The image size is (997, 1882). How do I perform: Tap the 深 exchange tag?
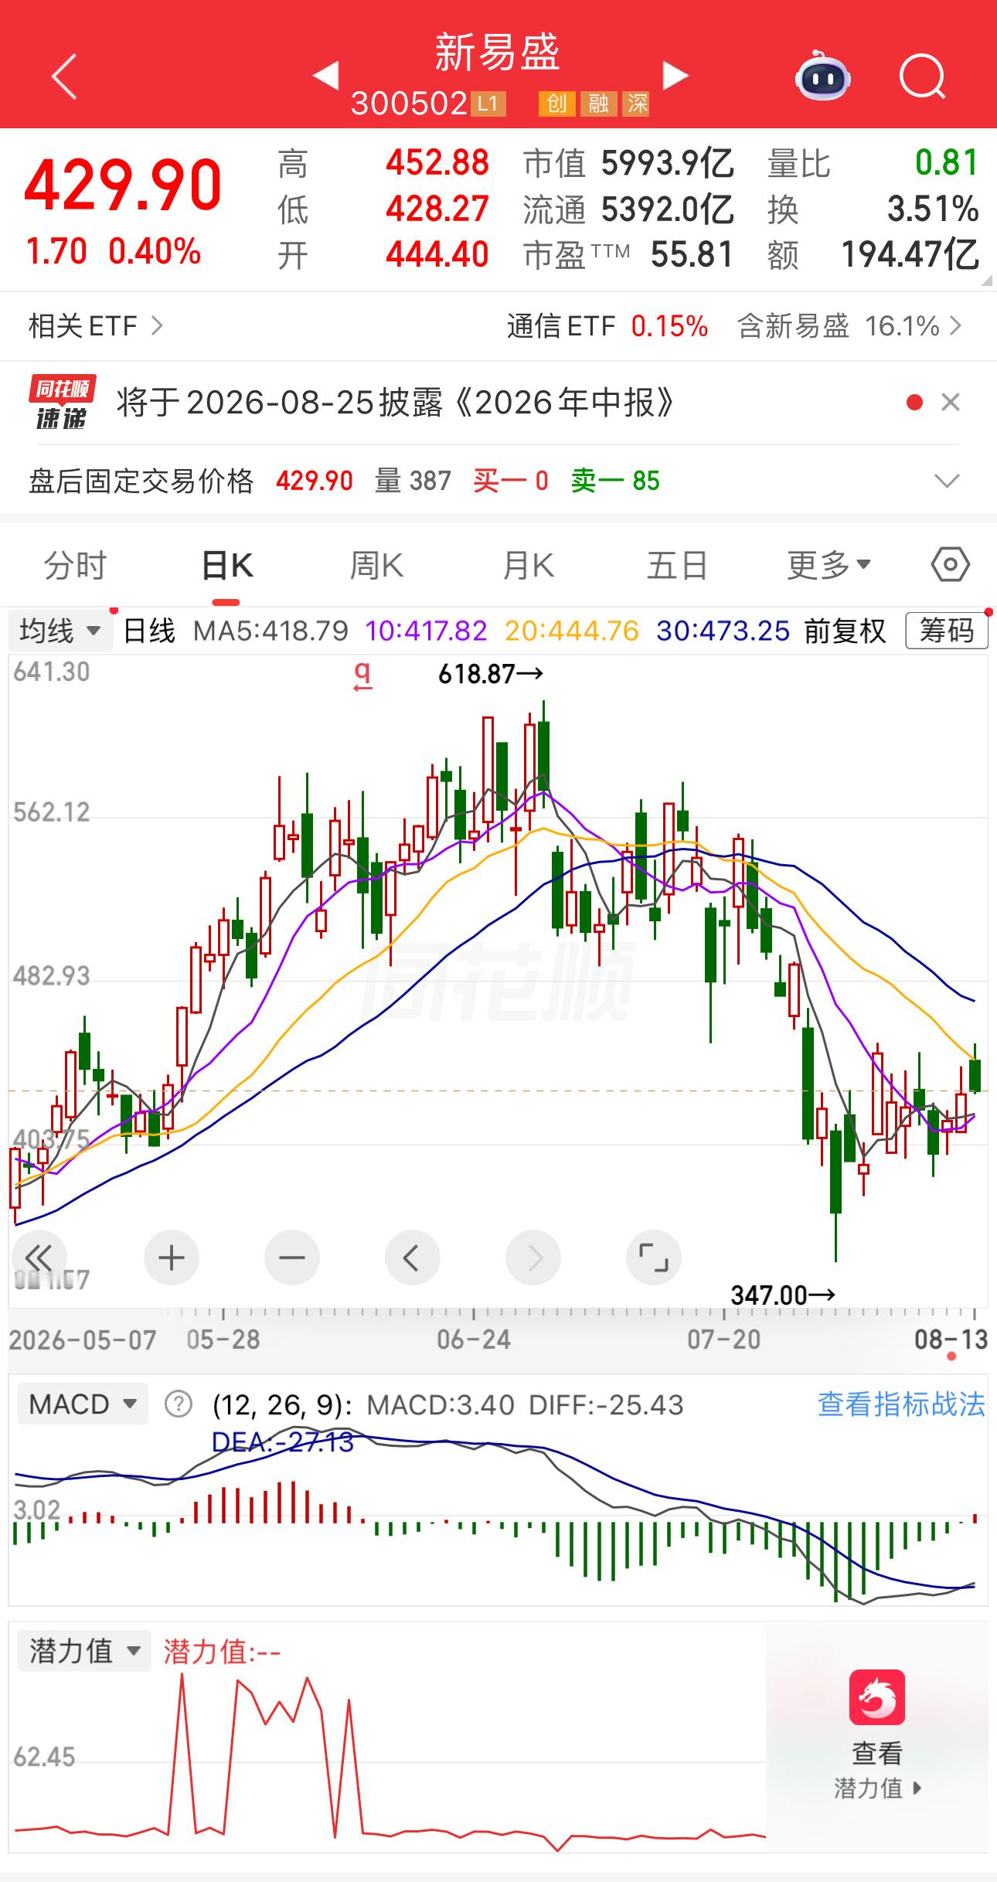tap(637, 104)
